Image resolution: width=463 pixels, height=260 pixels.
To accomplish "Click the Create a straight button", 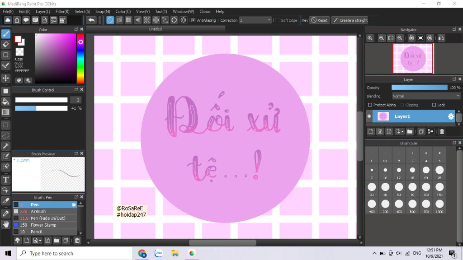I will pyautogui.click(x=350, y=20).
